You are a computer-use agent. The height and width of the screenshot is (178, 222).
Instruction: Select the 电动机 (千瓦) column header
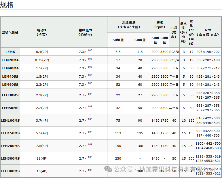(x=42, y=32)
